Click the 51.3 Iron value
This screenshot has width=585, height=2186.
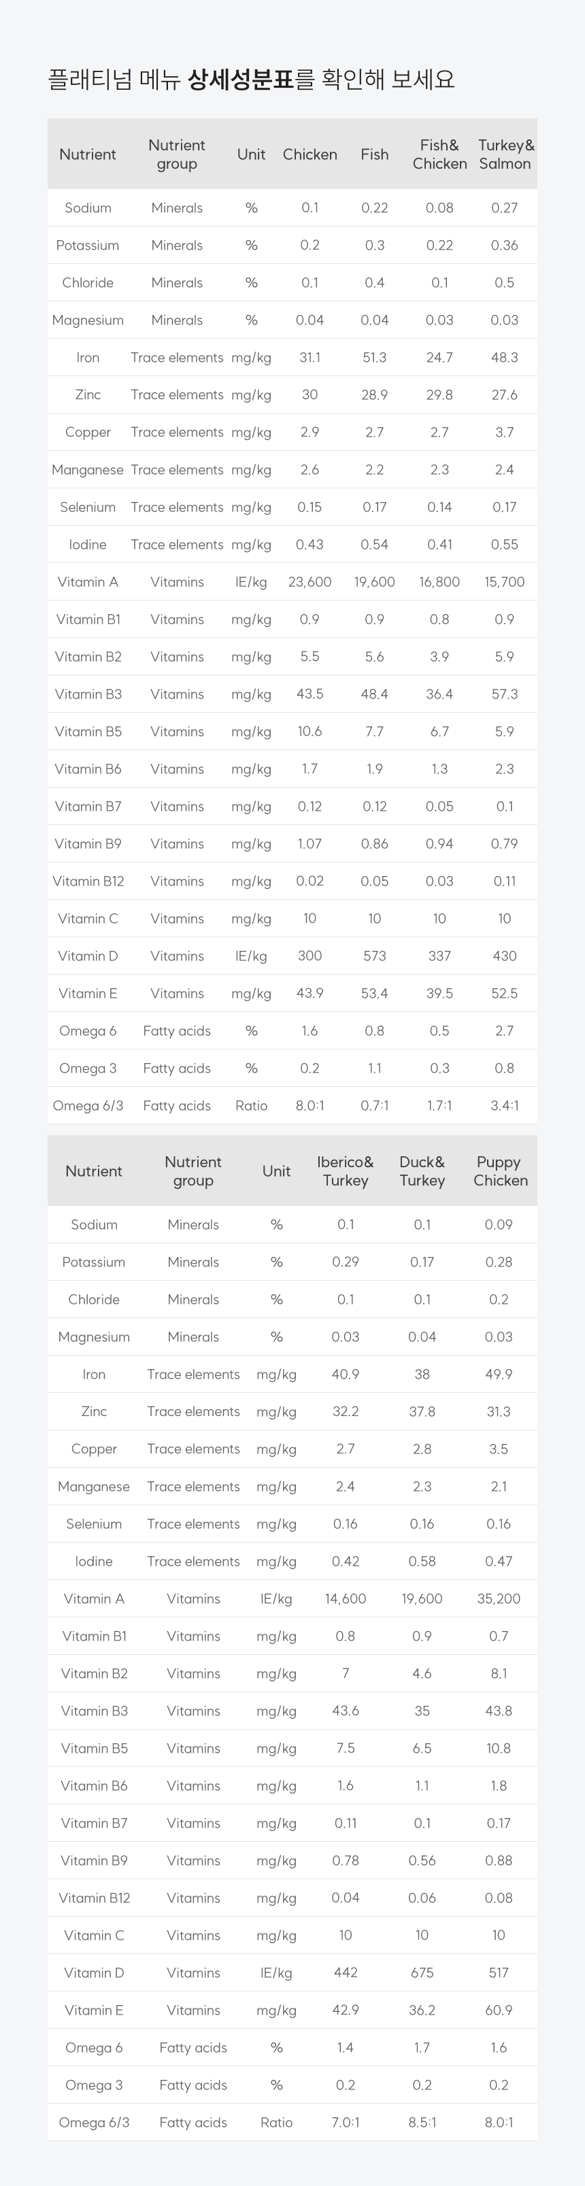pyautogui.click(x=374, y=358)
